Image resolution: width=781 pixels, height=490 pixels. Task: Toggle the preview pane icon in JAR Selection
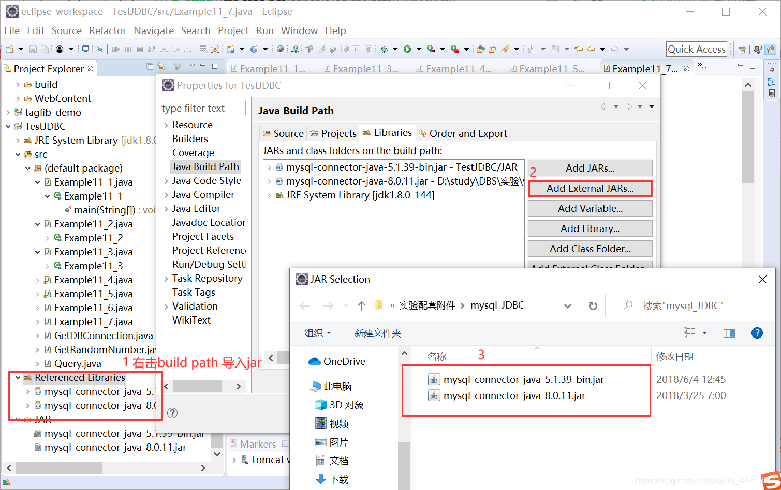pos(729,333)
